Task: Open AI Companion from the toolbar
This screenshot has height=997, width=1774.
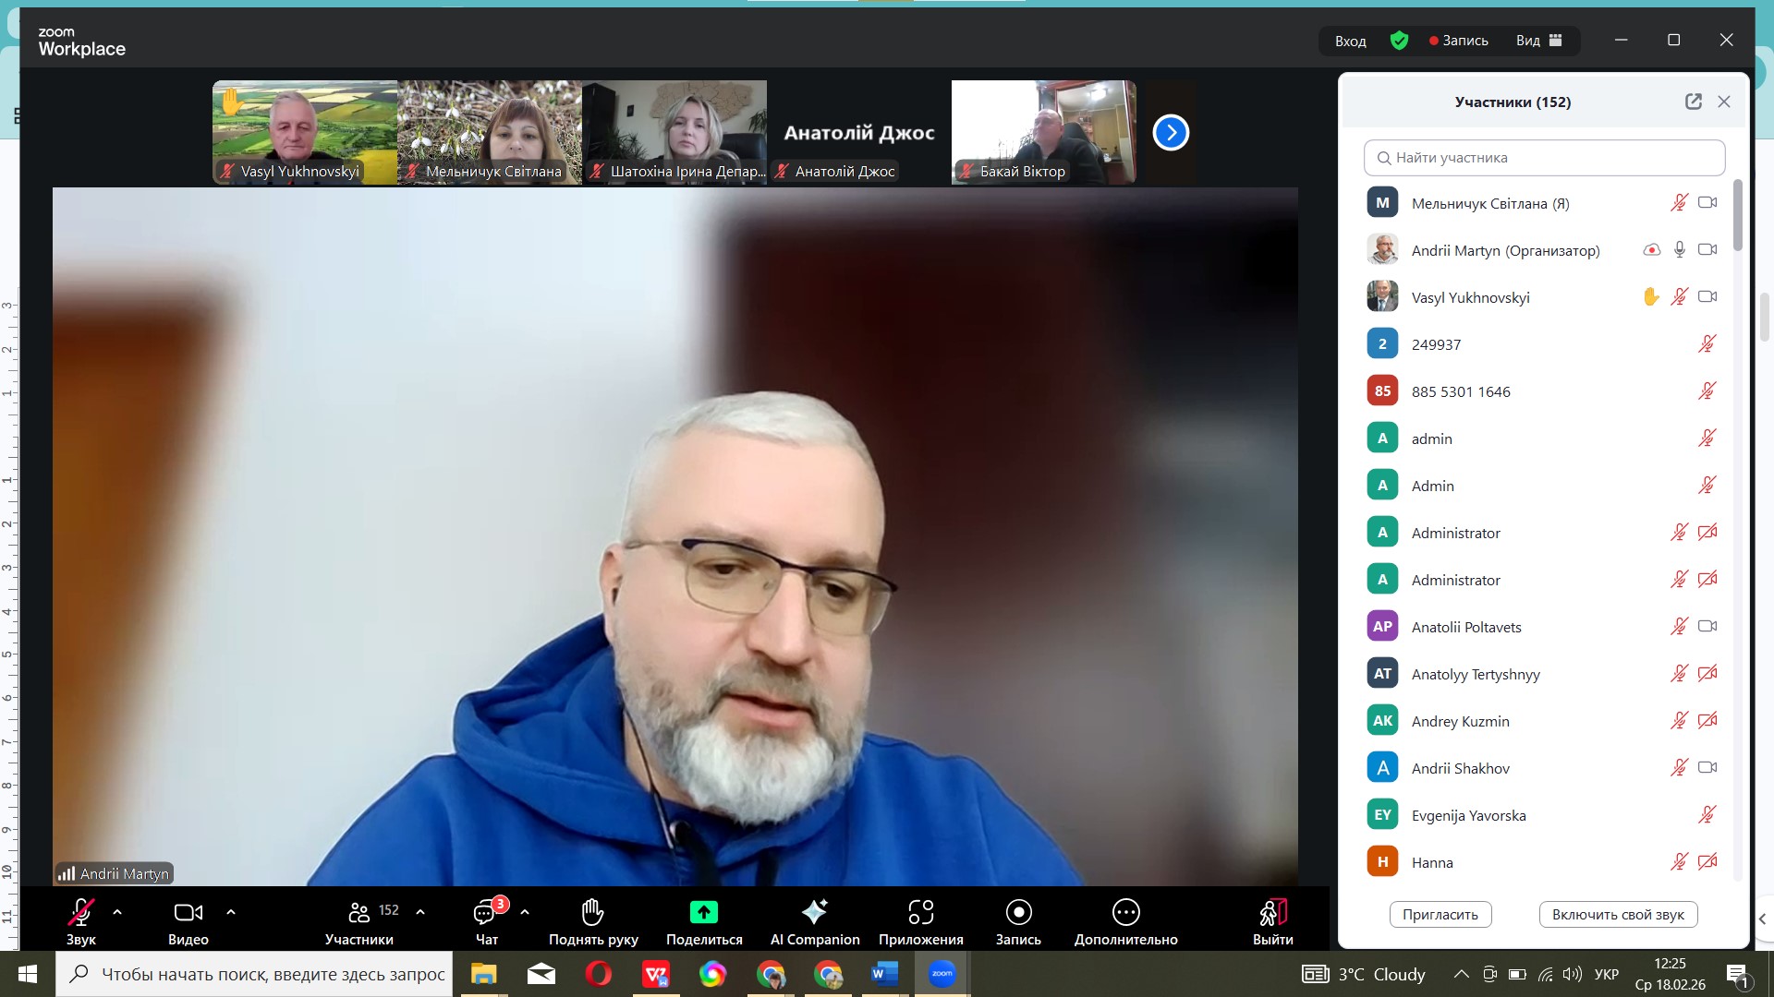Action: point(814,912)
